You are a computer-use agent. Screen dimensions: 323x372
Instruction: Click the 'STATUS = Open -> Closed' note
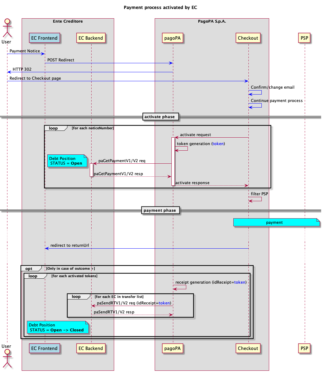tap(58, 328)
